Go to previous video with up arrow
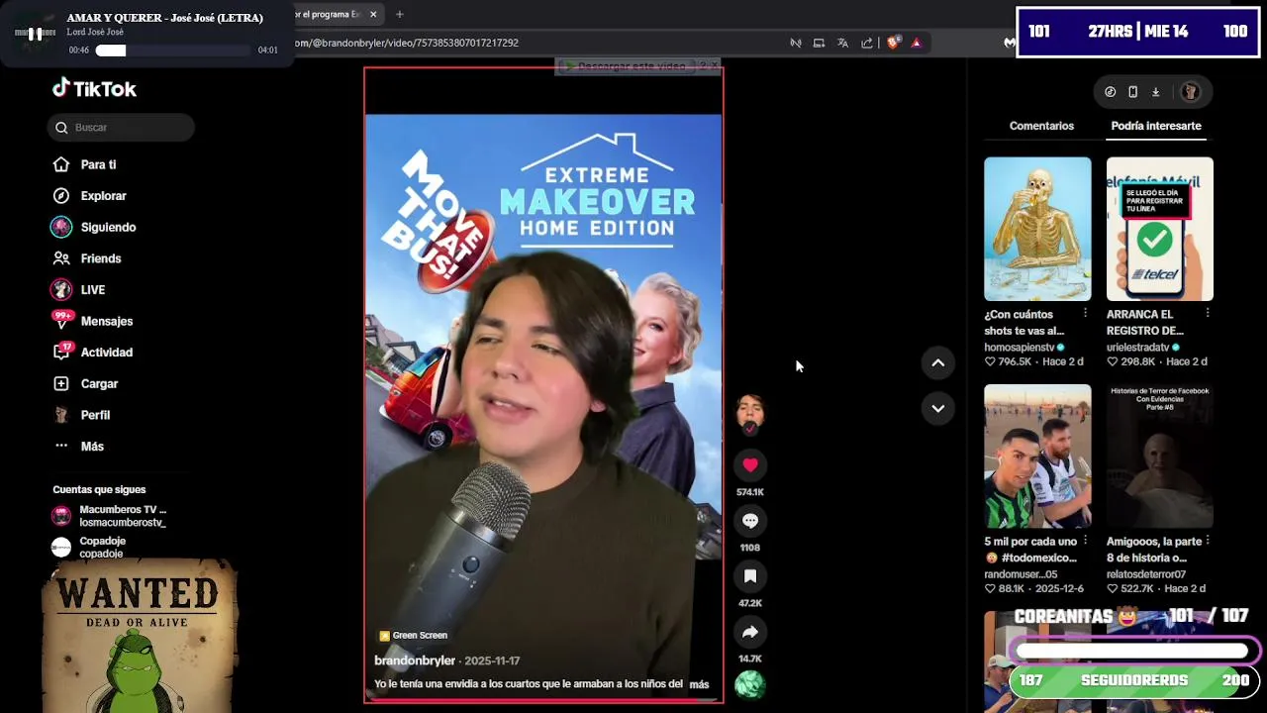1267x713 pixels. pos(938,362)
